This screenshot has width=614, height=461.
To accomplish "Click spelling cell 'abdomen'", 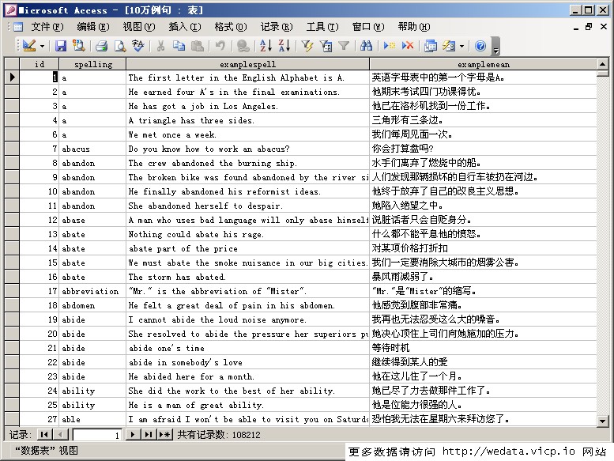I will click(92, 305).
